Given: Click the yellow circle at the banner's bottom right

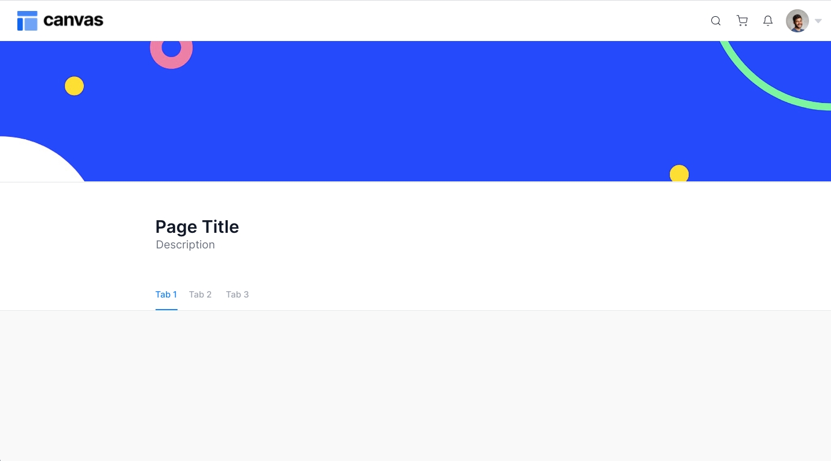Looking at the screenshot, I should pyautogui.click(x=679, y=174).
